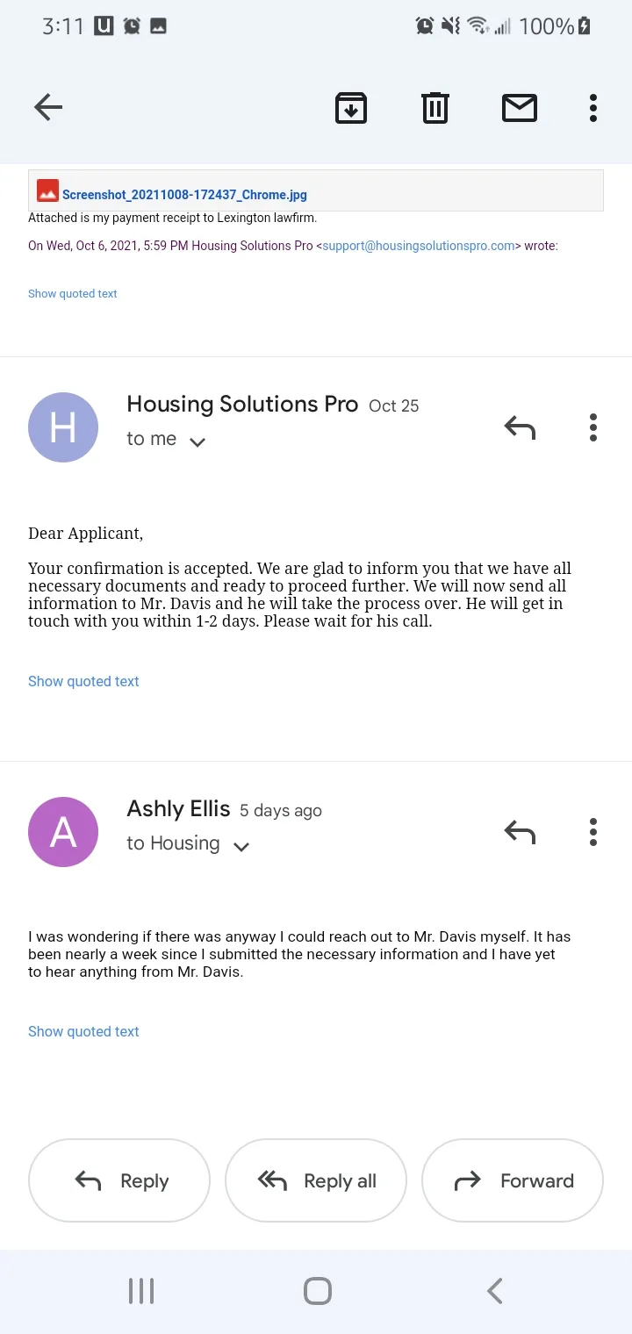This screenshot has width=632, height=1334.
Task: Reply arrow next to Ashly Ellis message
Action: pyautogui.click(x=520, y=831)
